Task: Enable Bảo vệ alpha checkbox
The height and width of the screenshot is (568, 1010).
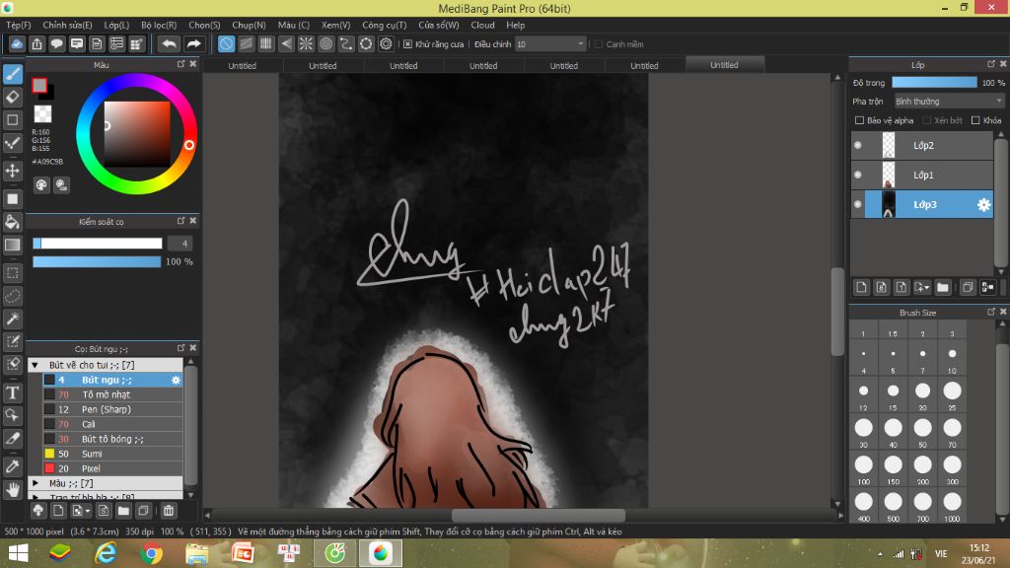Action: (859, 120)
